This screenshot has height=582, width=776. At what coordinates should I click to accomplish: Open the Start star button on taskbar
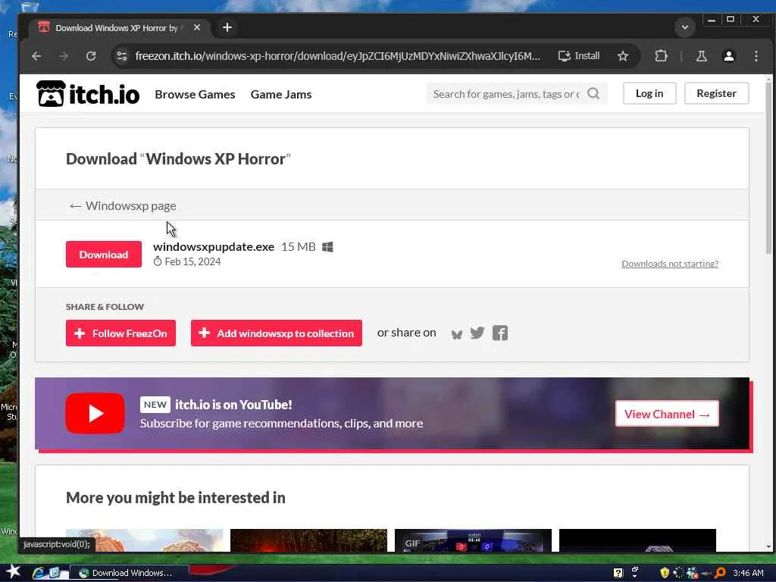pos(12,571)
